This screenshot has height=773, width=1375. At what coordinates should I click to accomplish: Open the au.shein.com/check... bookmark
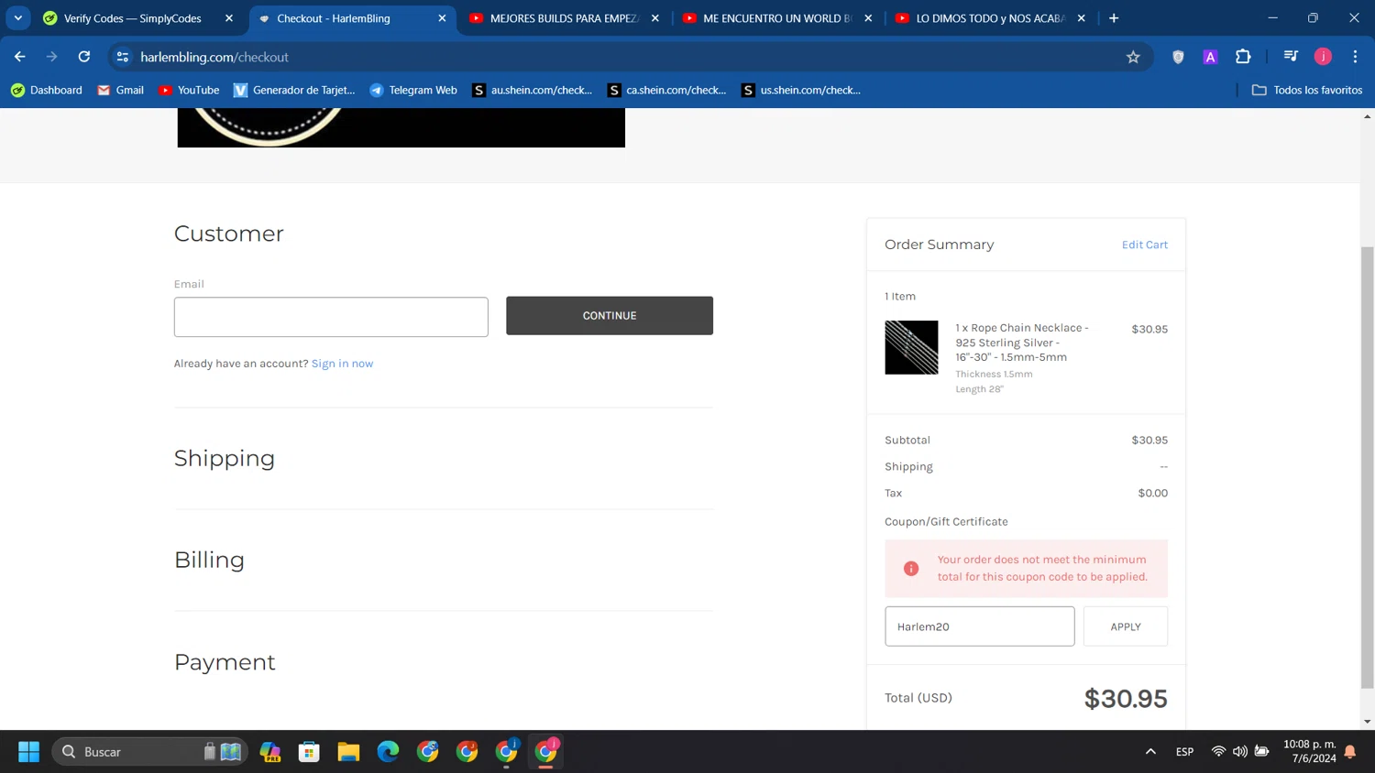coord(532,90)
